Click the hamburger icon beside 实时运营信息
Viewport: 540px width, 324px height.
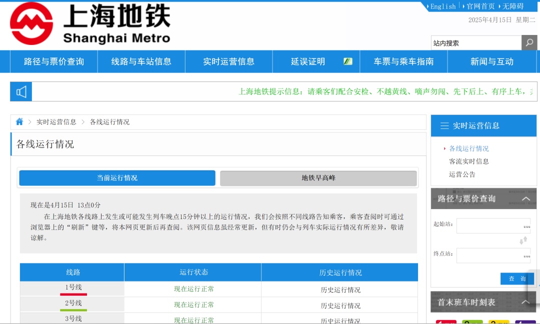pos(444,126)
